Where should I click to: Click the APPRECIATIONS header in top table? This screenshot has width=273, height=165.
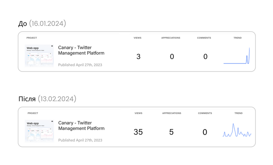tap(171, 38)
